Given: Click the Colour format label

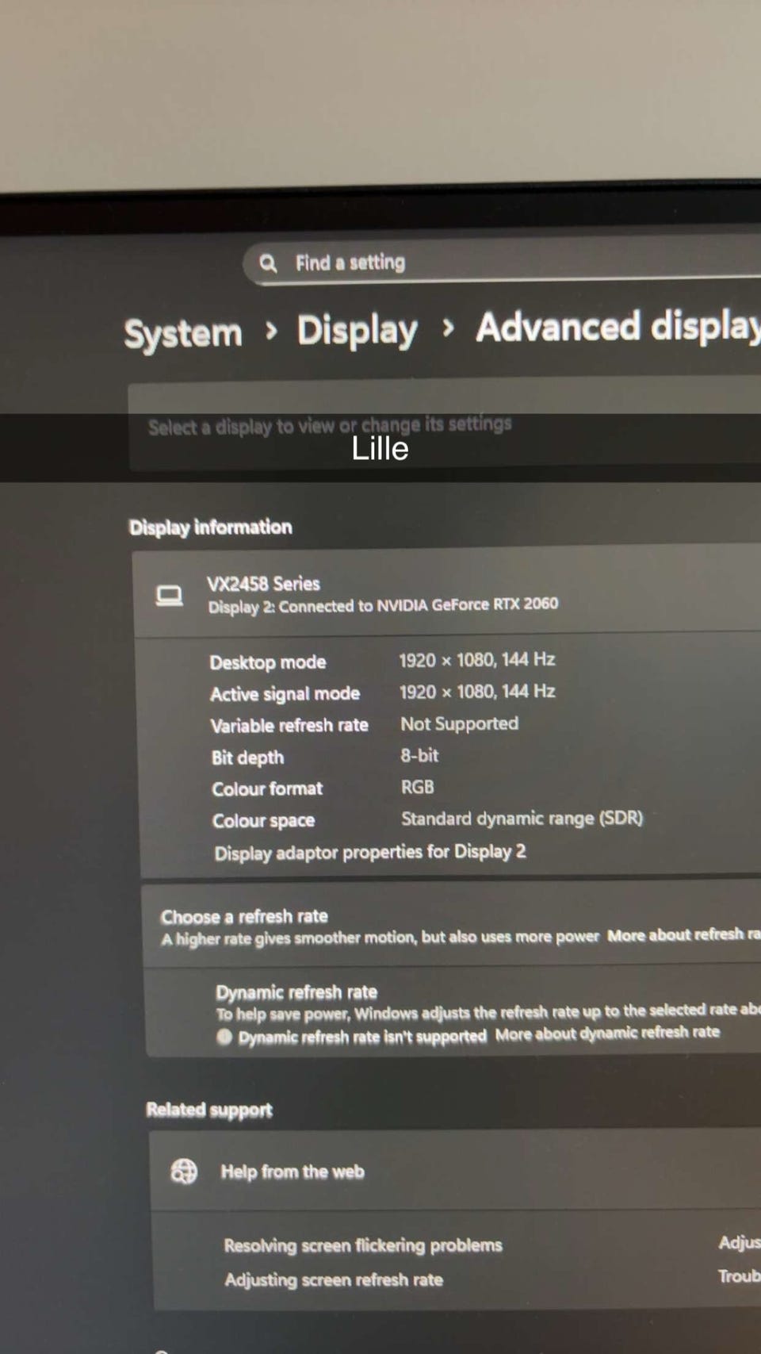Looking at the screenshot, I should click(x=267, y=789).
